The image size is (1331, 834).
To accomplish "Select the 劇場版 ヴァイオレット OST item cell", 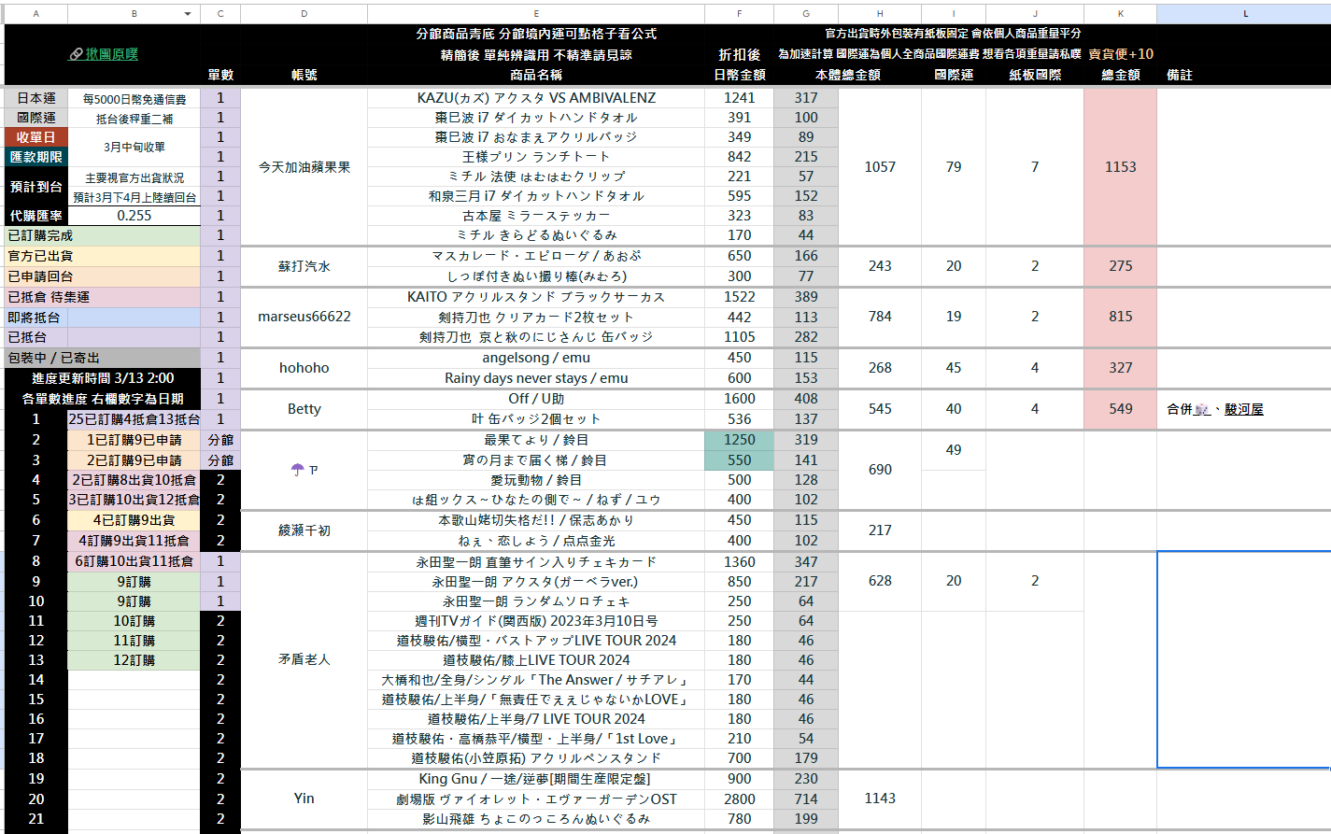I will pyautogui.click(x=536, y=799).
